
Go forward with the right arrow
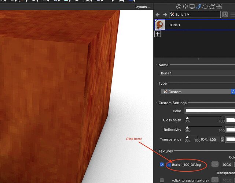point(165,15)
